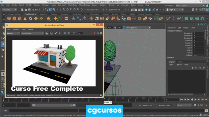Click the Scale Y value field

[x=199, y=50]
